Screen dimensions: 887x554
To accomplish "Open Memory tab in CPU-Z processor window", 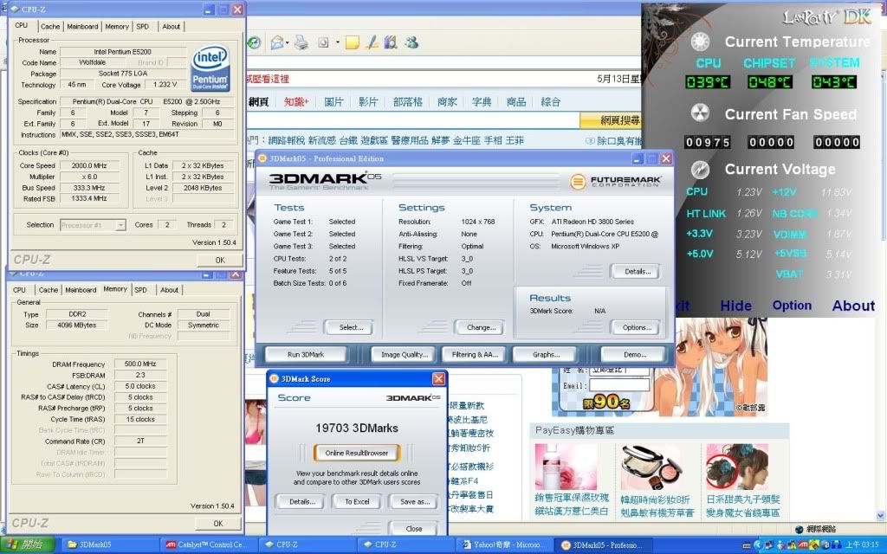I will click(117, 27).
